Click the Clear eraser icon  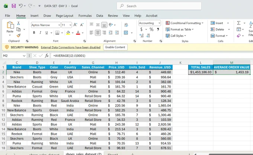(x=238, y=36)
